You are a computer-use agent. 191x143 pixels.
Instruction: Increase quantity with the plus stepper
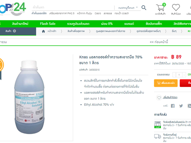click(x=184, y=75)
